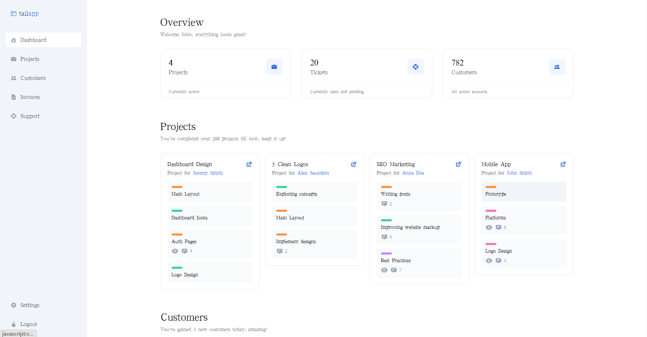This screenshot has width=647, height=337.
Task: Click Alex Saunders client link
Action: coord(313,173)
